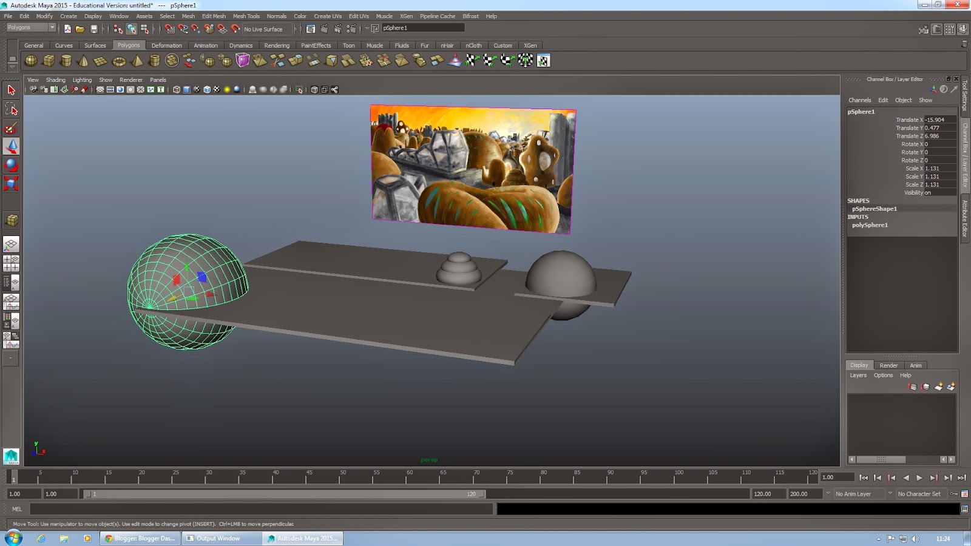Switch to the Render layer tab
Viewport: 971px width, 546px height.
[888, 365]
